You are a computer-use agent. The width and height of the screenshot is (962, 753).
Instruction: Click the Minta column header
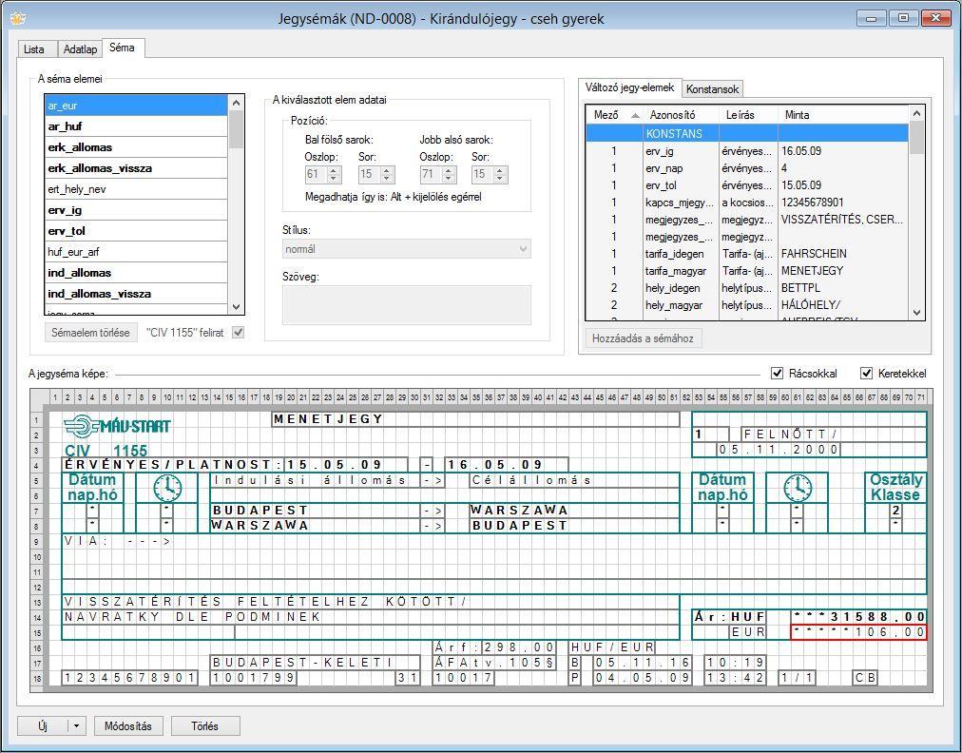click(x=843, y=115)
